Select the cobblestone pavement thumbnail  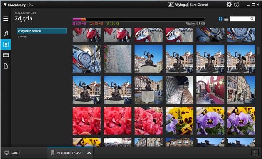(118, 59)
